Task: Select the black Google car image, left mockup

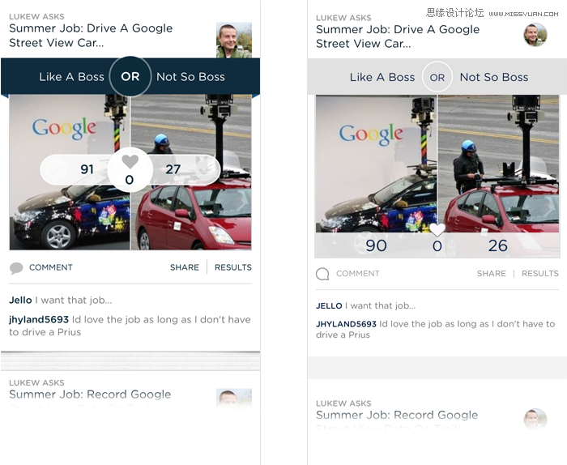Action: click(70, 172)
